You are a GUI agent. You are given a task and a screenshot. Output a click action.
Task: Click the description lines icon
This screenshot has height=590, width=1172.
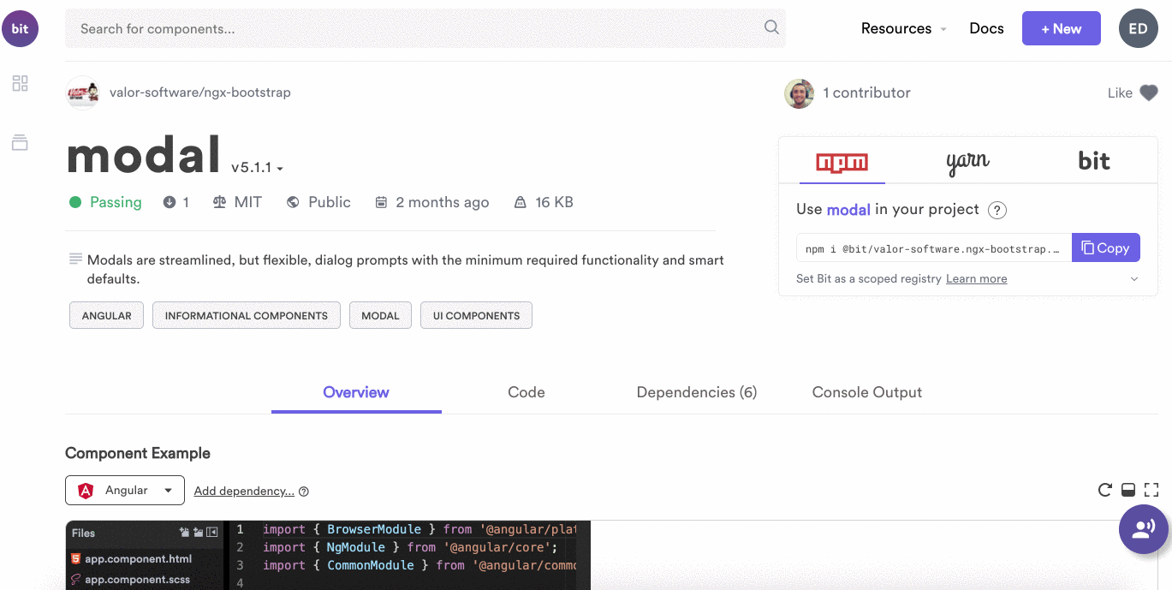75,259
